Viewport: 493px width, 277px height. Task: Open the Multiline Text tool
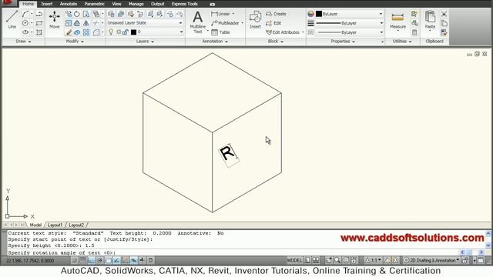pyautogui.click(x=198, y=22)
